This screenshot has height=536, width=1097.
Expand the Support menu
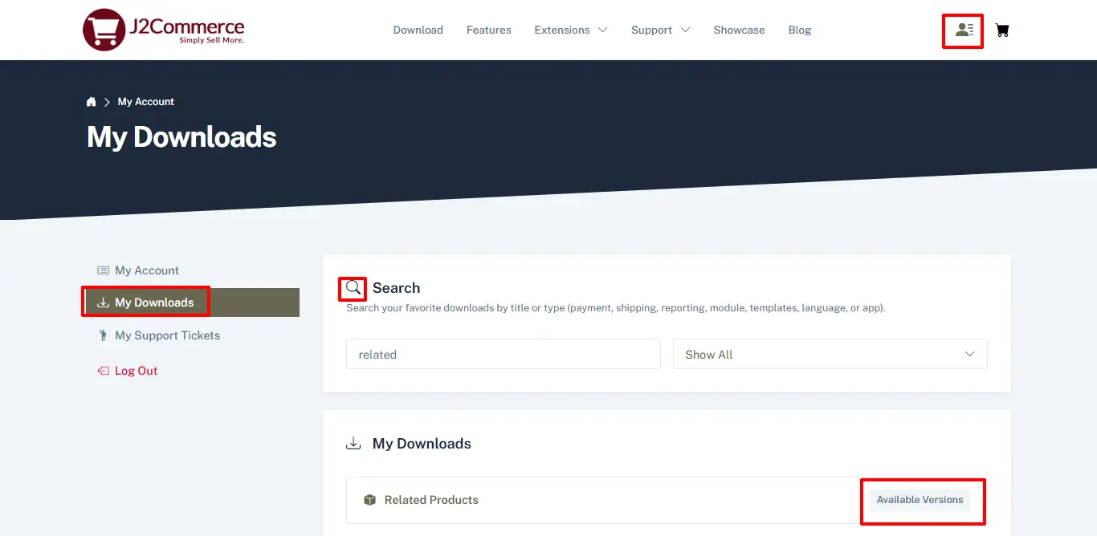(x=660, y=30)
